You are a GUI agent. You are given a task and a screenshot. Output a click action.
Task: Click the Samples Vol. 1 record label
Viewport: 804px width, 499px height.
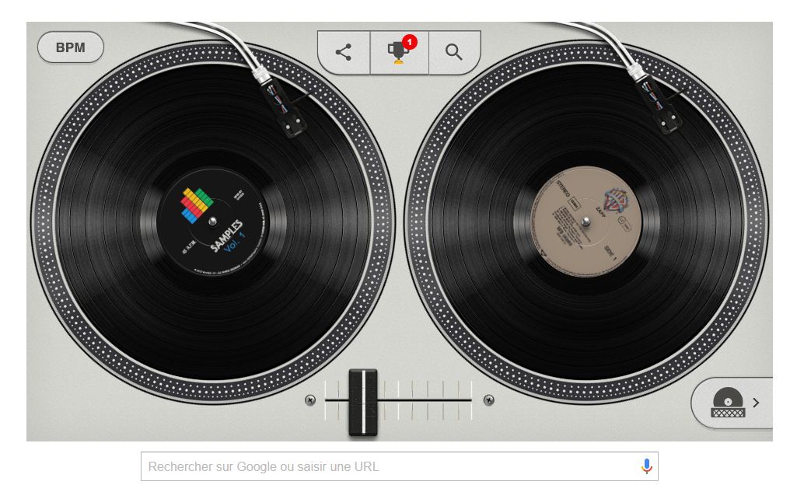point(212,222)
